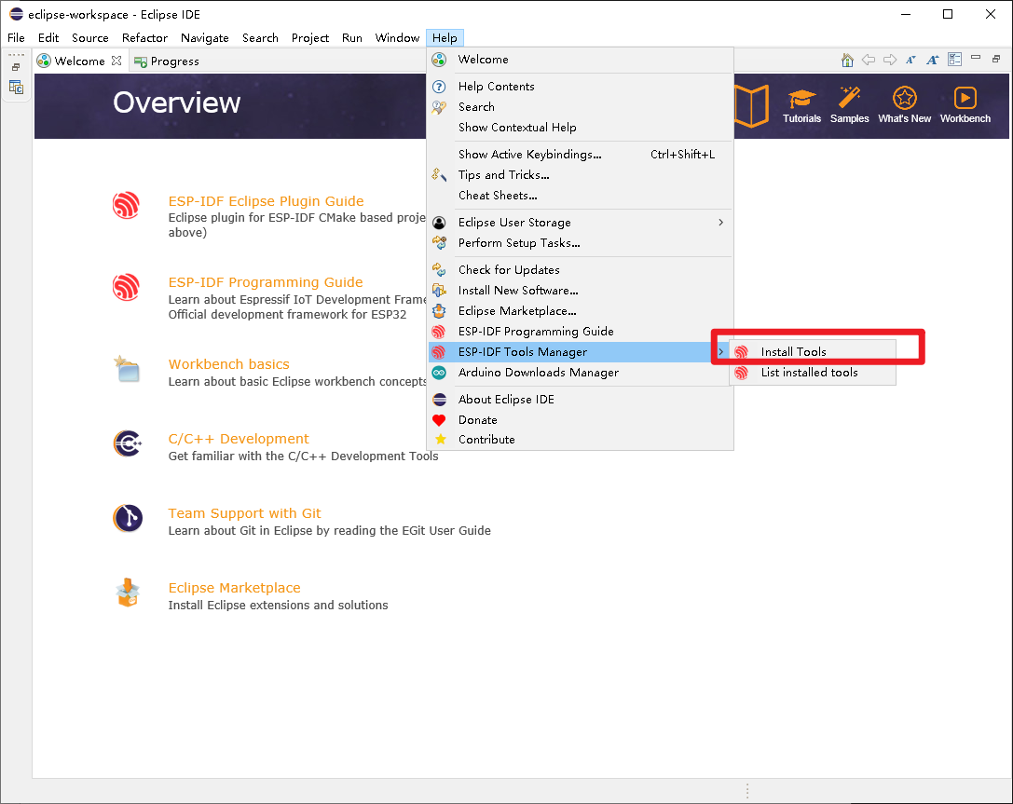This screenshot has width=1013, height=804.
Task: Open the Eclipse Marketplace link
Action: click(234, 588)
